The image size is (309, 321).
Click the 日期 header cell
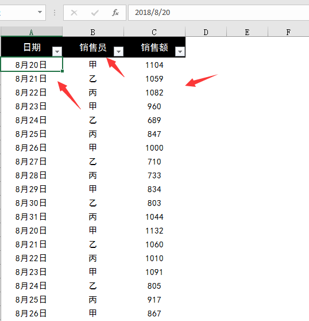pos(32,47)
